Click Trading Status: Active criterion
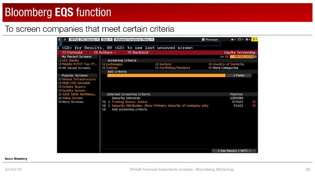 130,102
